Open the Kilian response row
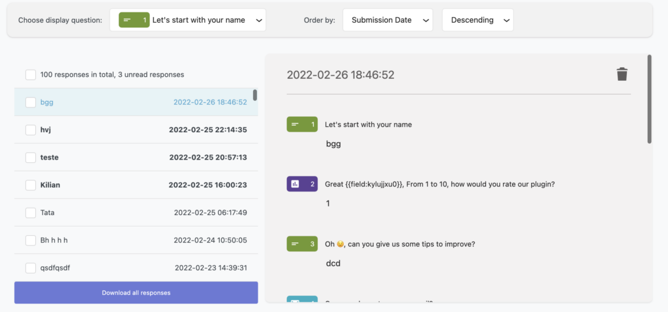Viewport: 668px width, 312px height. click(136, 185)
